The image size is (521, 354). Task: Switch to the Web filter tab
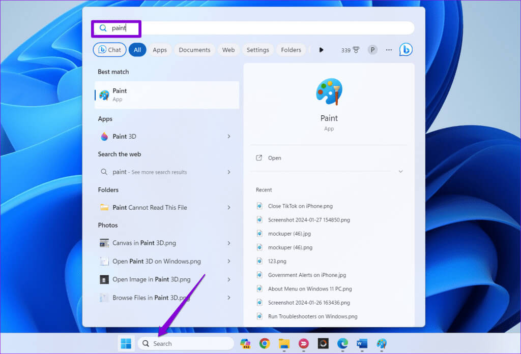pos(228,50)
